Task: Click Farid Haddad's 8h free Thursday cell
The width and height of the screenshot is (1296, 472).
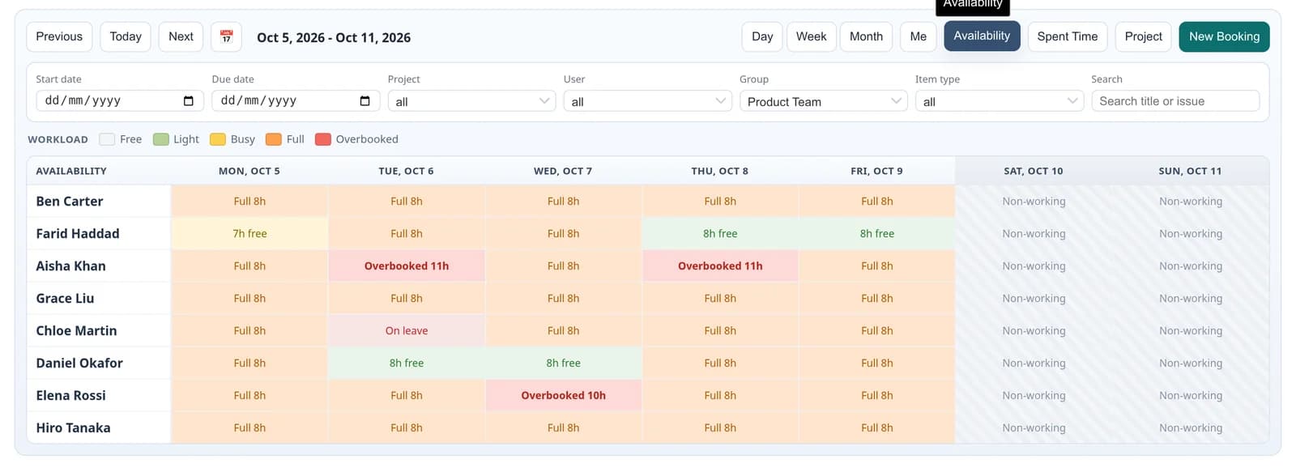Action: (720, 234)
